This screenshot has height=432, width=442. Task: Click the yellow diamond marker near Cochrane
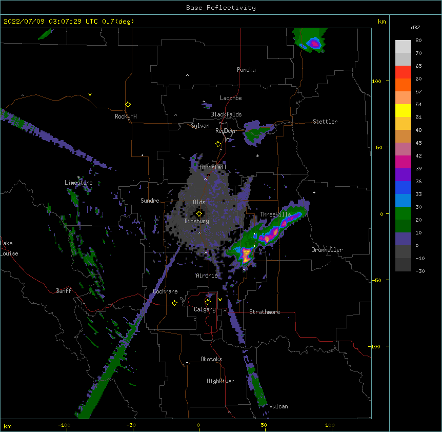174,303
